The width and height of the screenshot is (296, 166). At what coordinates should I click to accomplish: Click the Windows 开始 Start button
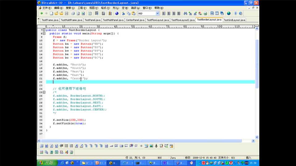point(47,163)
